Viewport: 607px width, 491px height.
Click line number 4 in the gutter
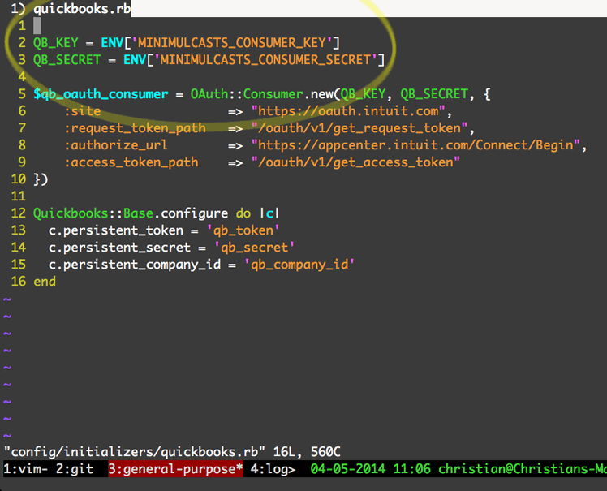tap(22, 76)
